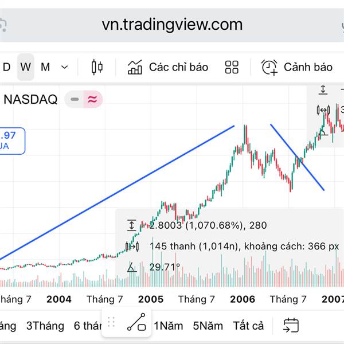Expand the time interval dropdown chevron
Screen dimensions: 344x344
(65, 67)
